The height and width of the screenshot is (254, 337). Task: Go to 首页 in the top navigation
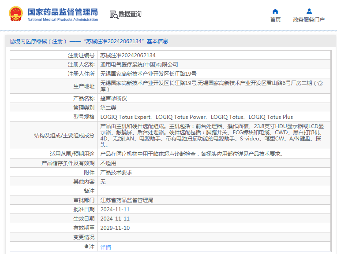click(x=275, y=20)
